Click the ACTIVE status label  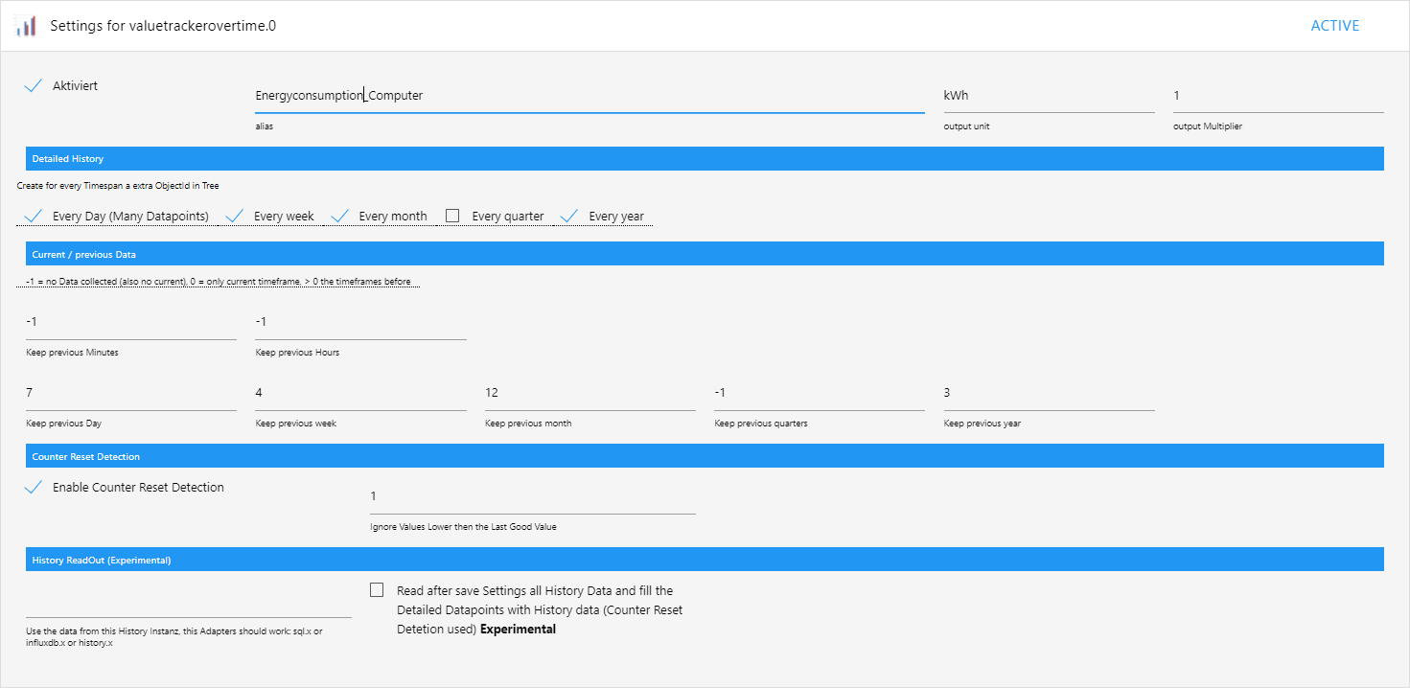tap(1335, 26)
